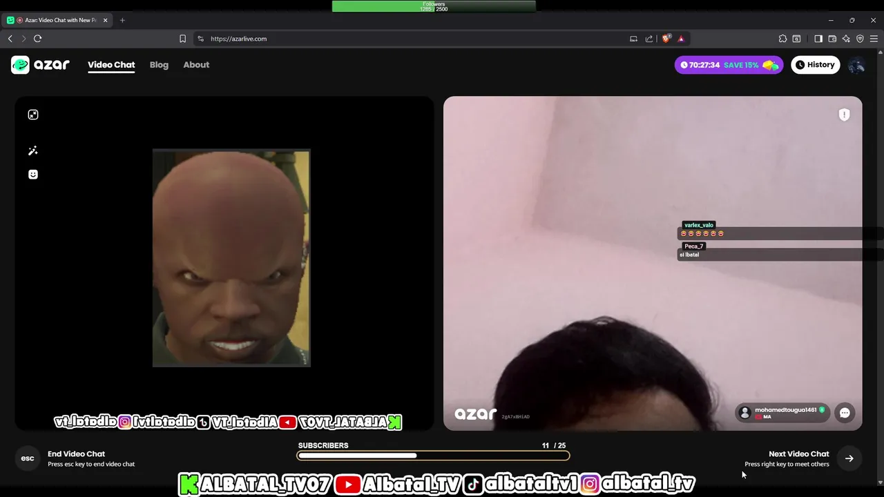Open the browser hamburger menu
The height and width of the screenshot is (497, 884).
pyautogui.click(x=874, y=39)
